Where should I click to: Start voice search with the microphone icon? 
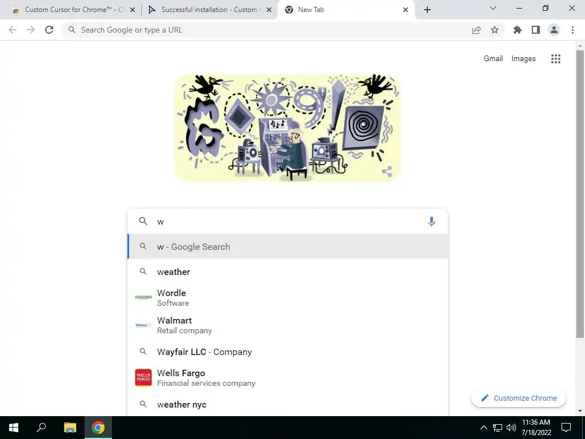(431, 221)
